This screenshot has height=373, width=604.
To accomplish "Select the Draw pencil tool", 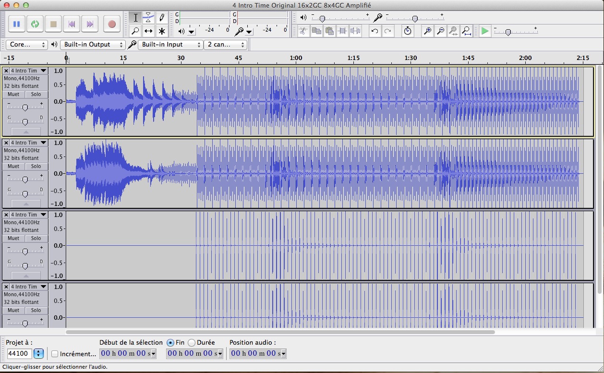I will [162, 18].
